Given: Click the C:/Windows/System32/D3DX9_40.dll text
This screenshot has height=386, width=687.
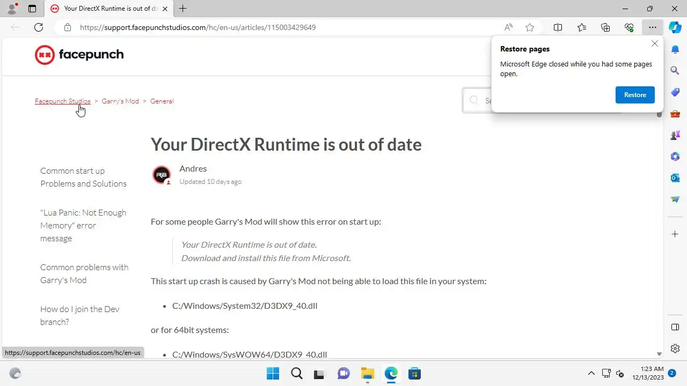Looking at the screenshot, I should pos(245,306).
